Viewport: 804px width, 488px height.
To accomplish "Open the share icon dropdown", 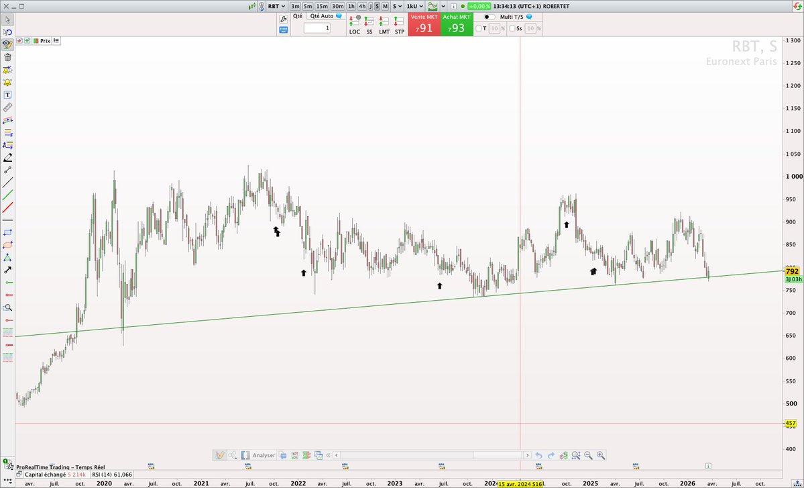I will (x=233, y=455).
